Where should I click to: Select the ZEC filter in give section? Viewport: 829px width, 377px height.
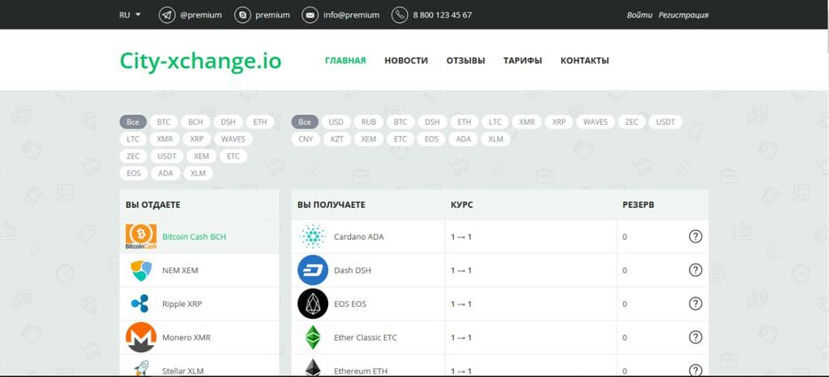tap(133, 157)
